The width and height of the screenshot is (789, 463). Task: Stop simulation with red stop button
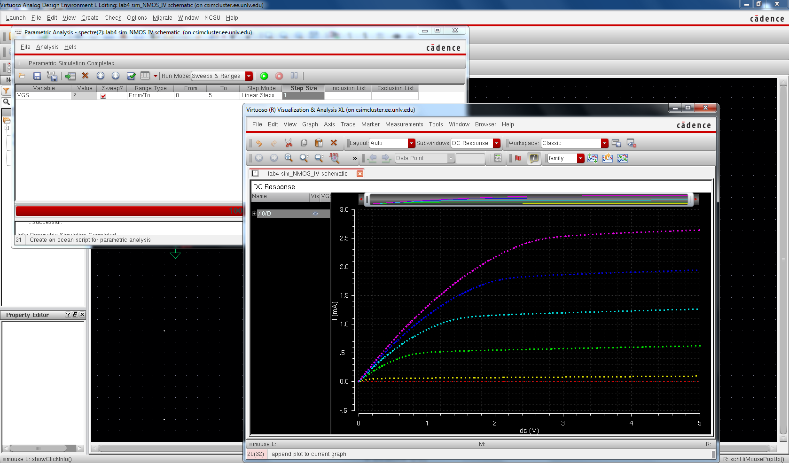(x=279, y=76)
